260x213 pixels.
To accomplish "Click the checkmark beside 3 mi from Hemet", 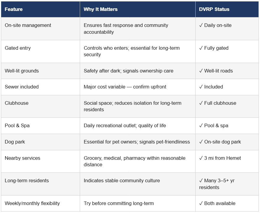I will 201,158.
